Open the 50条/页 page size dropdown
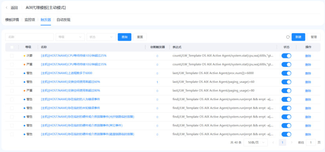The height and width of the screenshot is (152, 325). click(x=256, y=143)
